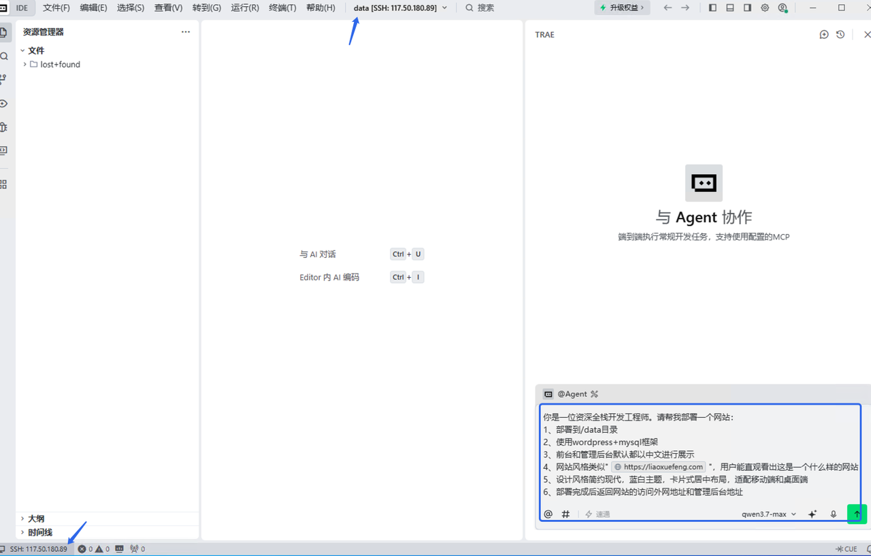This screenshot has width=871, height=556.
Task: Click the 升级权益 upgrade button
Action: coord(622,7)
